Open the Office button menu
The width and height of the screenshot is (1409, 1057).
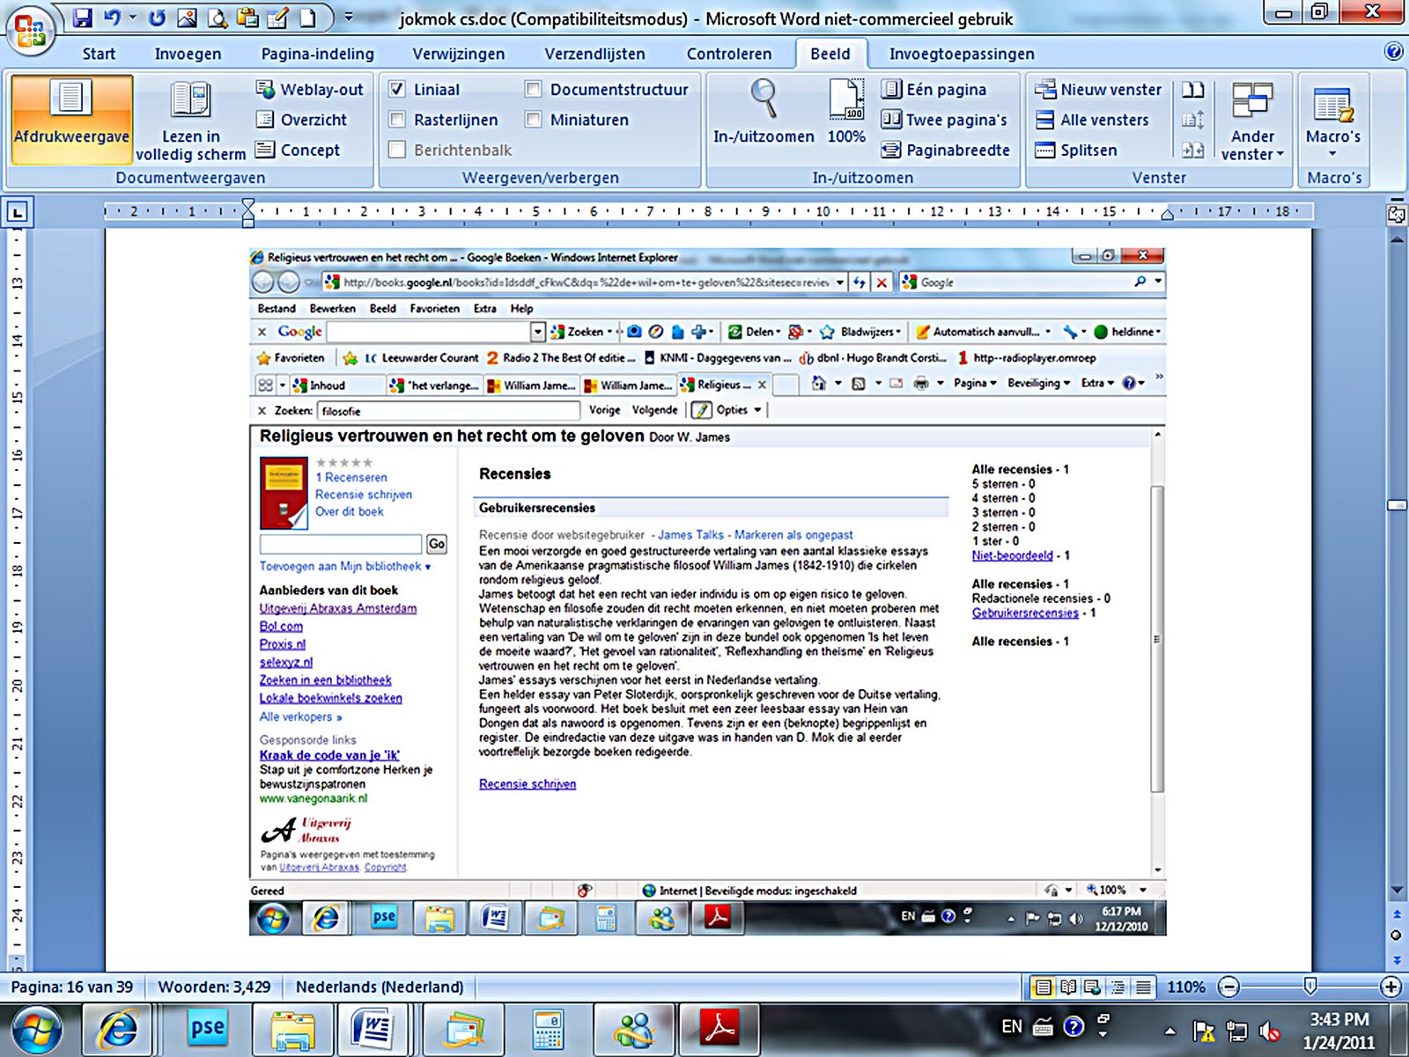(31, 30)
